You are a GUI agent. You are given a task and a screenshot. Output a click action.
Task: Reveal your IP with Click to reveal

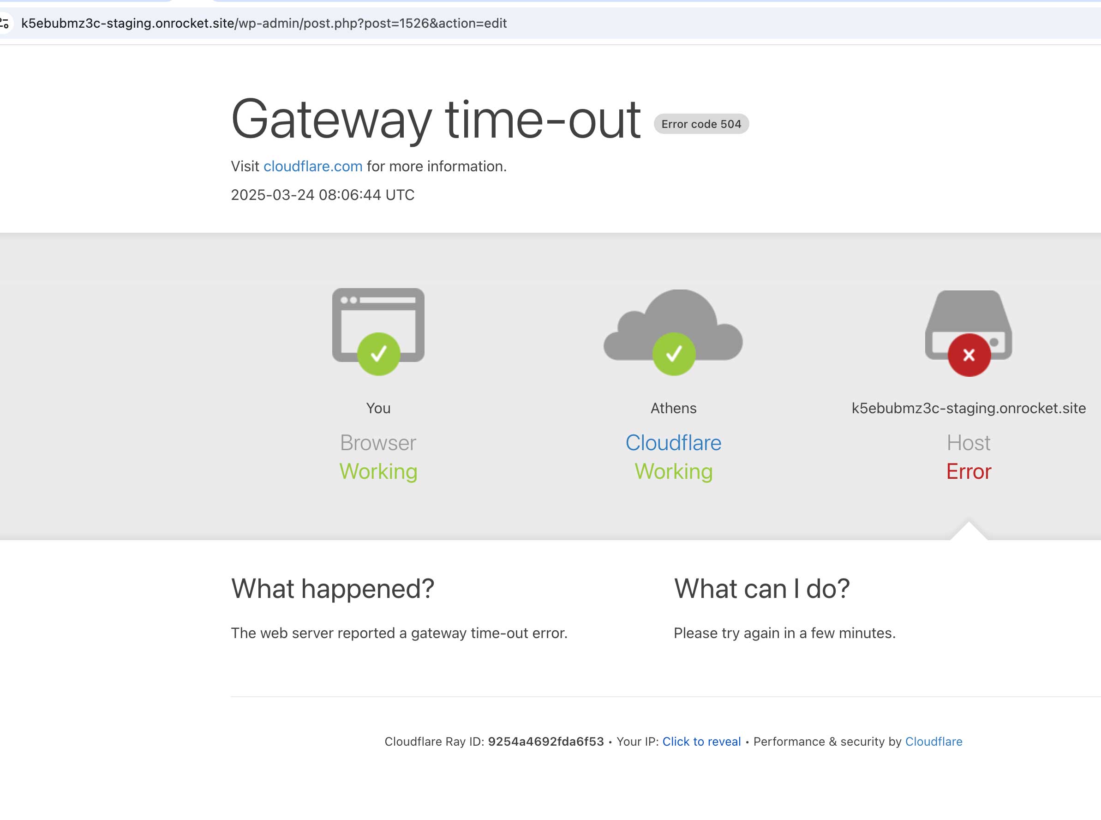pyautogui.click(x=701, y=741)
